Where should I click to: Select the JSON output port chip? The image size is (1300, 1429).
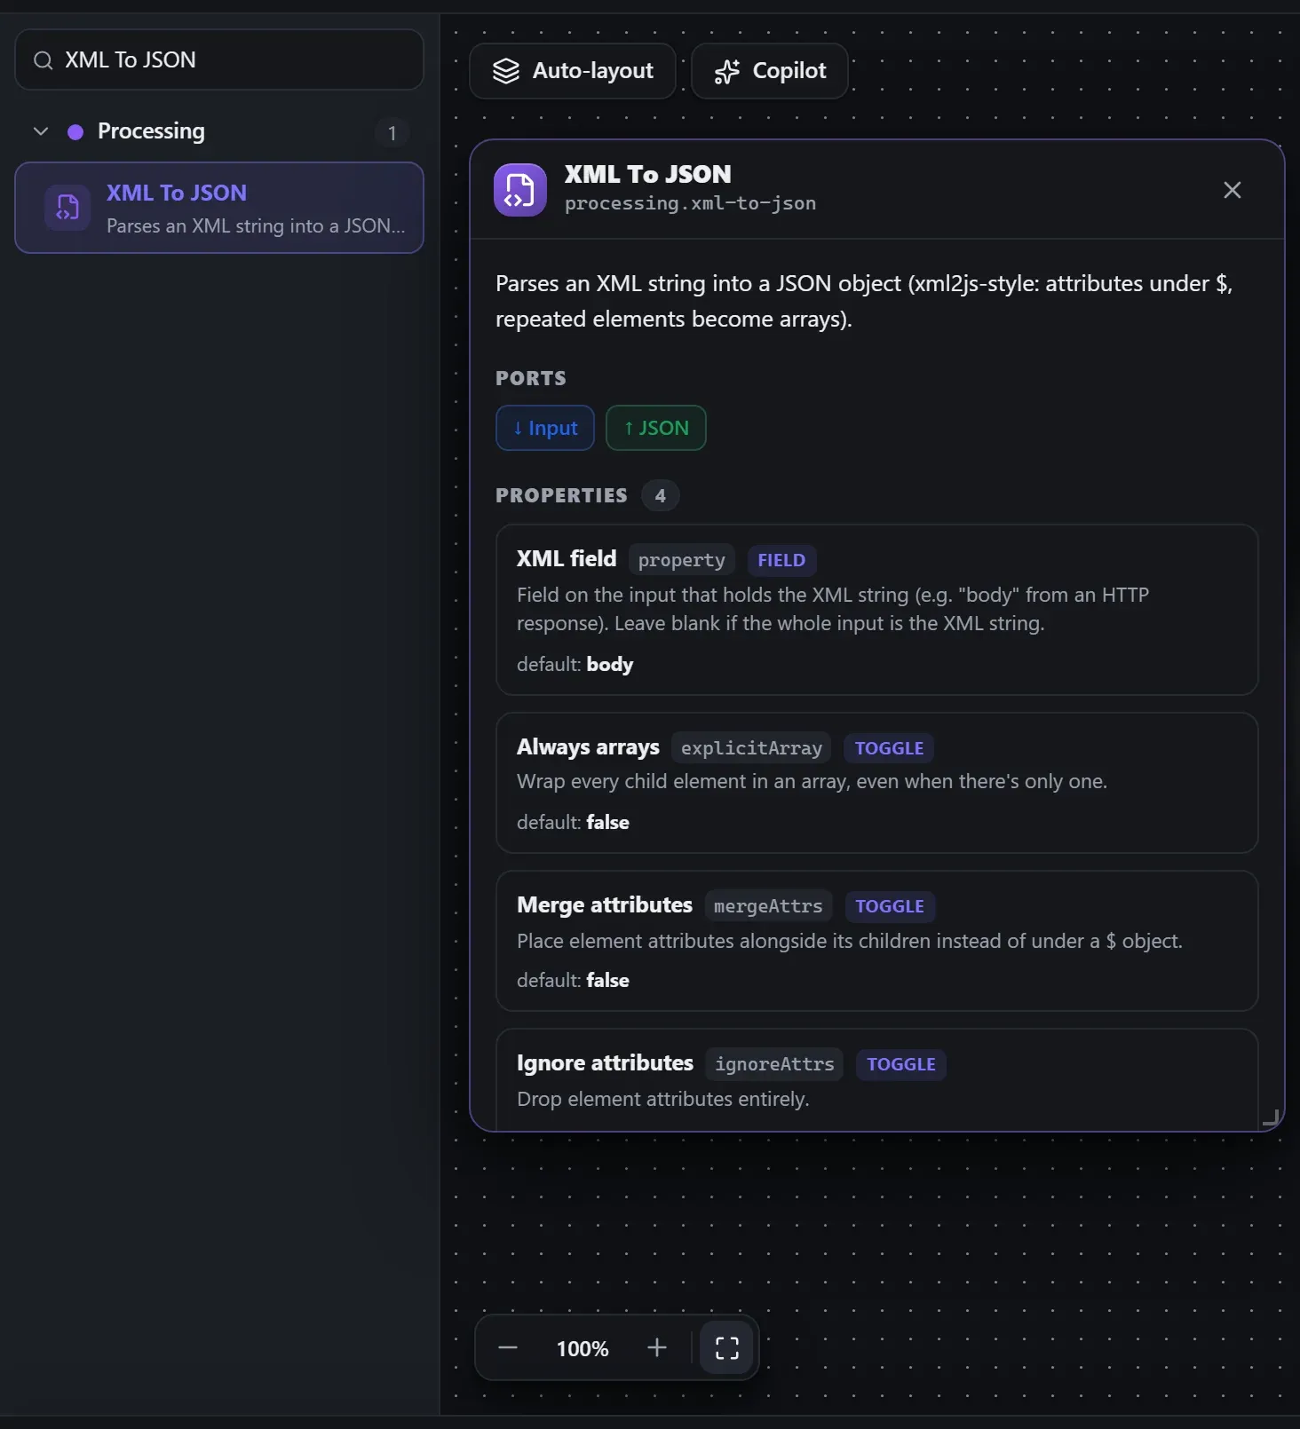pos(656,428)
